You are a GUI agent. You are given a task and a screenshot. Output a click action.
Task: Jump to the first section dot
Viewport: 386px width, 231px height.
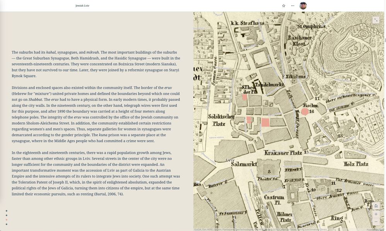6,210
